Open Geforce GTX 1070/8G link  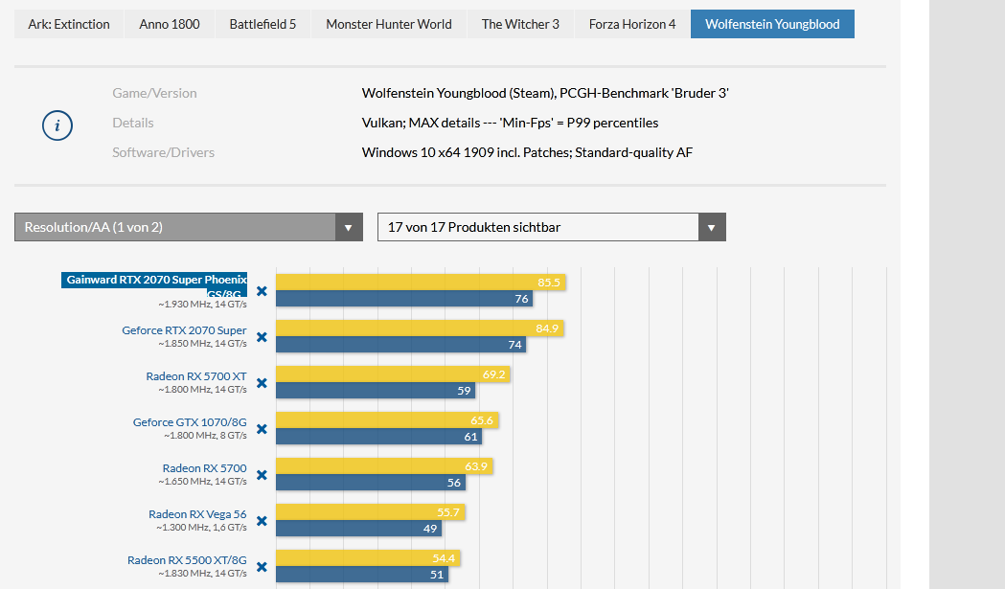(x=190, y=422)
